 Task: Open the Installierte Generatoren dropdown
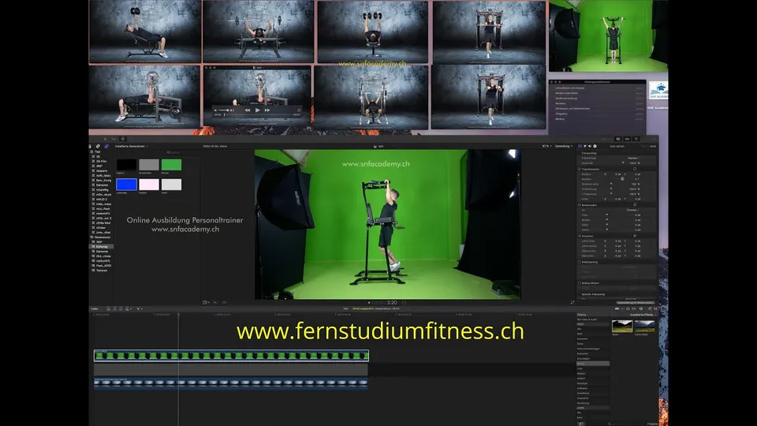click(132, 147)
